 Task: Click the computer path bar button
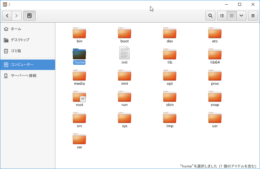pyautogui.click(x=29, y=16)
